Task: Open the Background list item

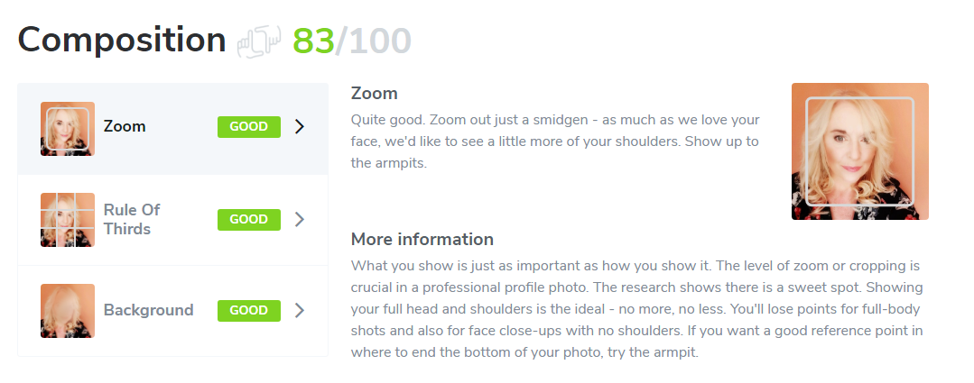Action: click(x=148, y=310)
